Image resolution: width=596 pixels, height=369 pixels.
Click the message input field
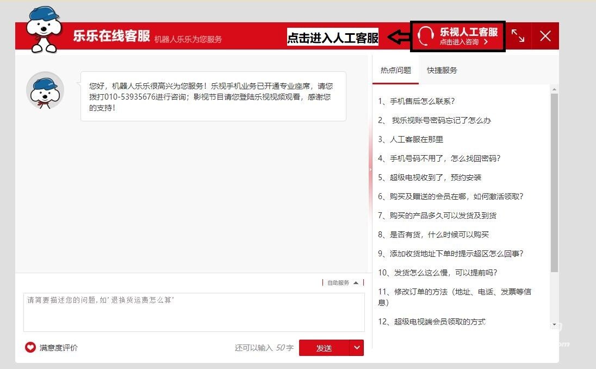194,312
